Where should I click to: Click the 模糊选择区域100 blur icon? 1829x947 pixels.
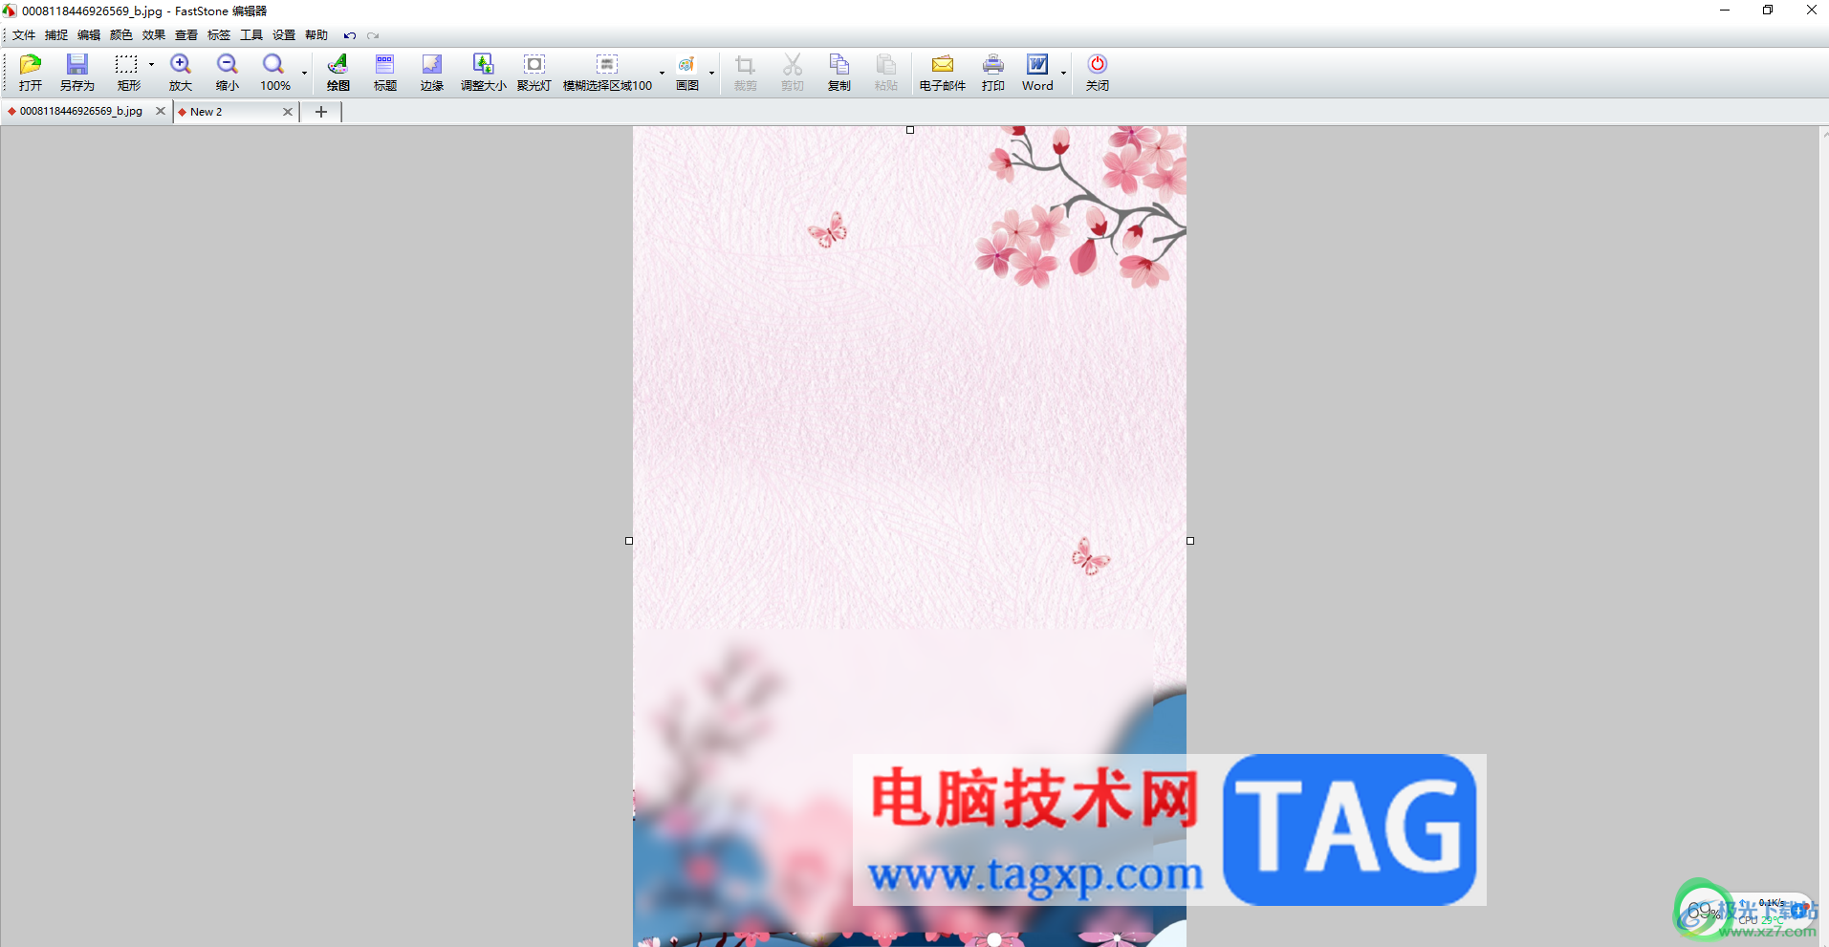[607, 73]
